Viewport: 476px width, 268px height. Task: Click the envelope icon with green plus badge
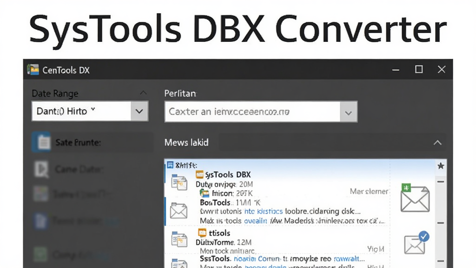pyautogui.click(x=415, y=198)
